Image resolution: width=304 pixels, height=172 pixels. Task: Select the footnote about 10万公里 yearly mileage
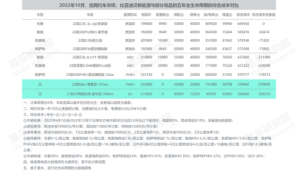[x=86, y=108]
